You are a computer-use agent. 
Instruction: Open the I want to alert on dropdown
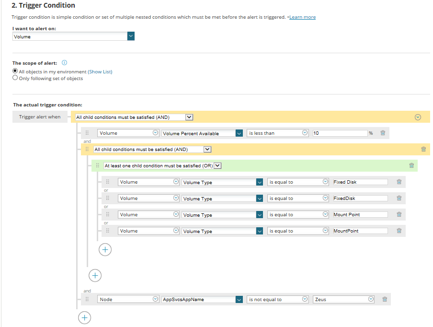click(x=131, y=36)
